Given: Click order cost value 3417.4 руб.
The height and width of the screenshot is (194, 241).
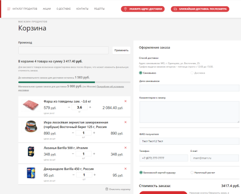Looking at the screenshot, I should pos(230,186).
